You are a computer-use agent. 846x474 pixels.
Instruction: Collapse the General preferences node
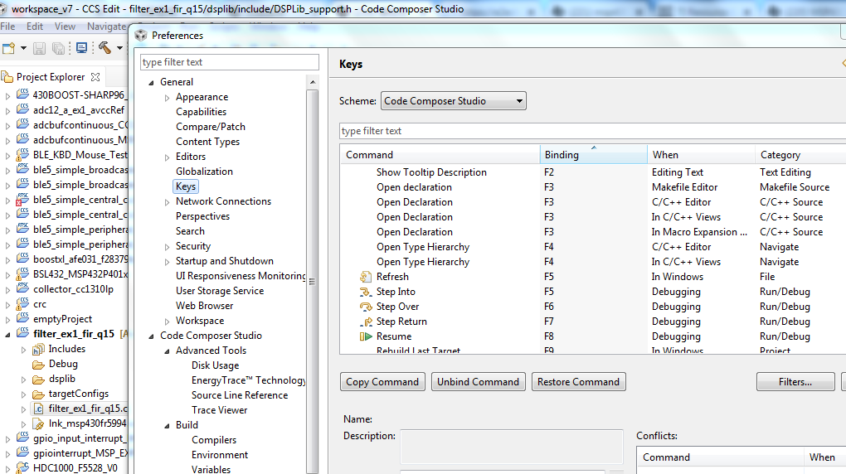[151, 83]
